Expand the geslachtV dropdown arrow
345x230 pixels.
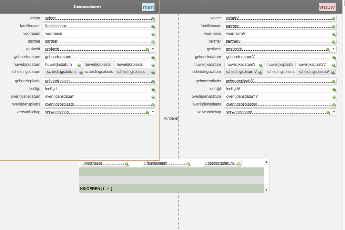coord(334,49)
